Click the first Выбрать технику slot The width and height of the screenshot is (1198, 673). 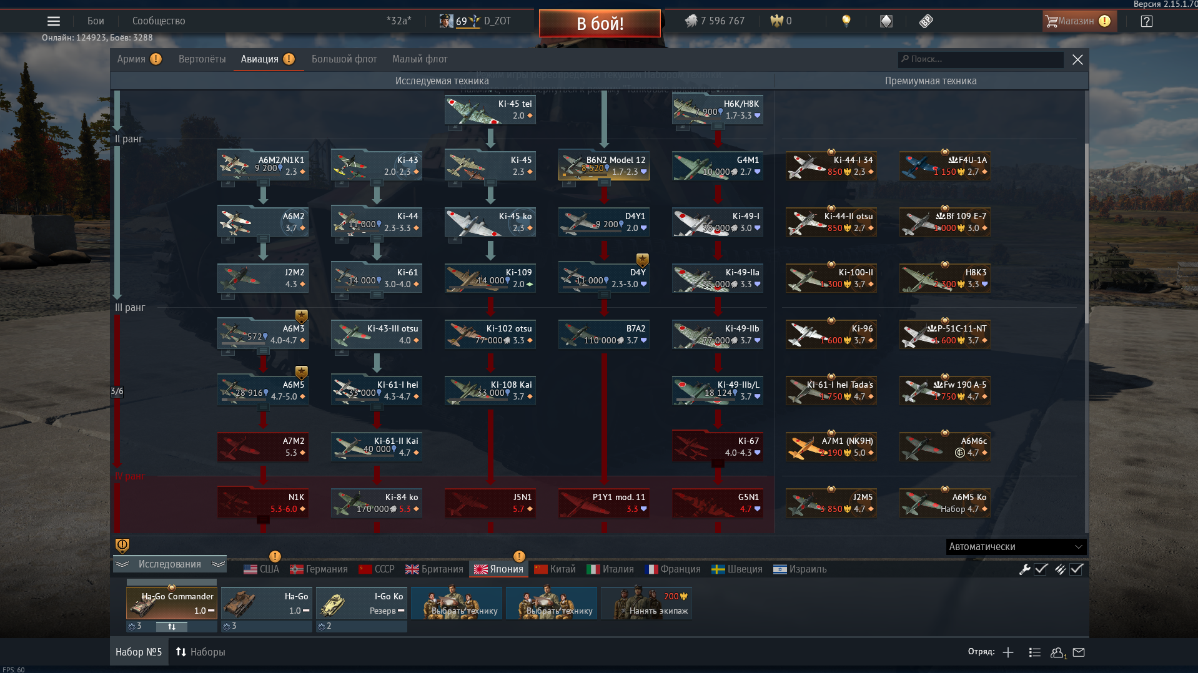(457, 603)
